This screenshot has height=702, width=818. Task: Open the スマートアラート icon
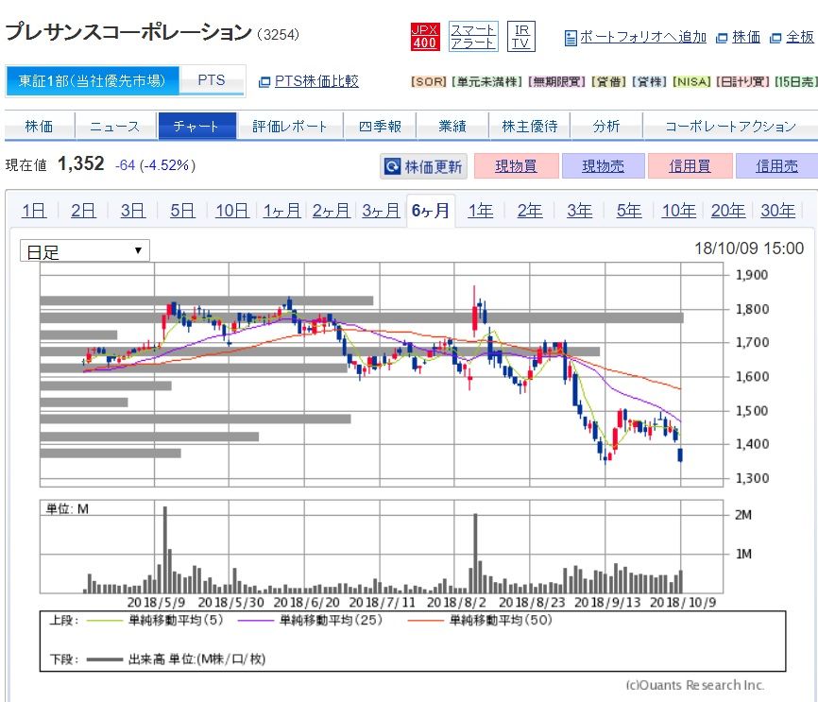point(473,37)
